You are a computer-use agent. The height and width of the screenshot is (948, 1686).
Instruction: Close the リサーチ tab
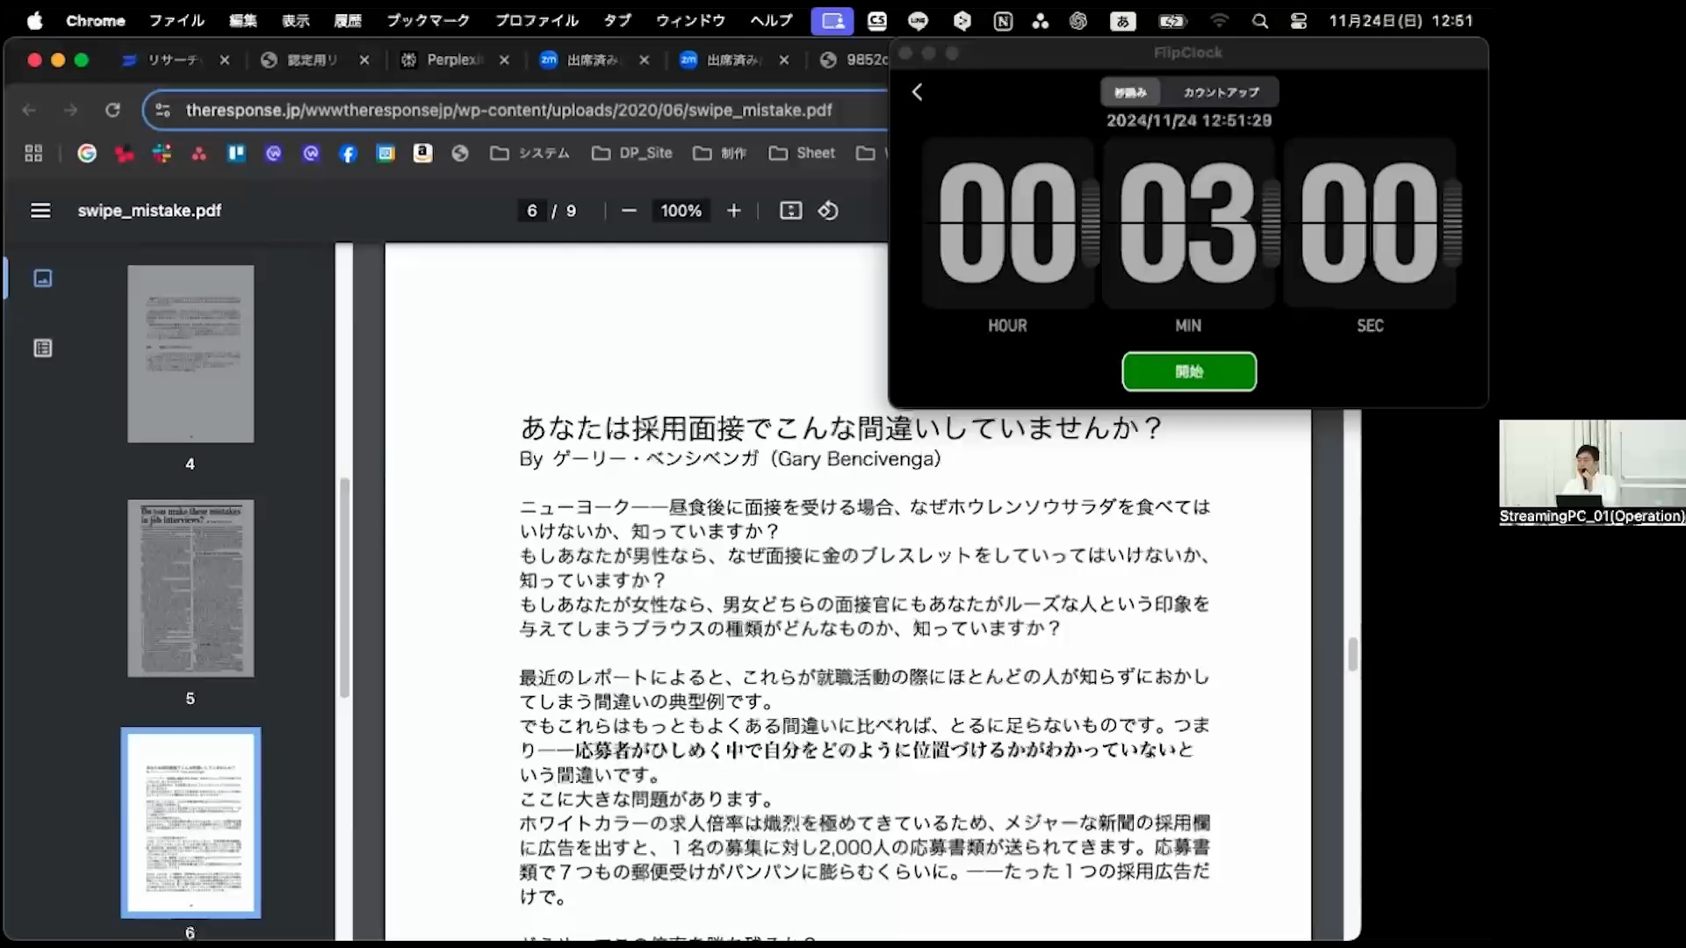[x=225, y=60]
